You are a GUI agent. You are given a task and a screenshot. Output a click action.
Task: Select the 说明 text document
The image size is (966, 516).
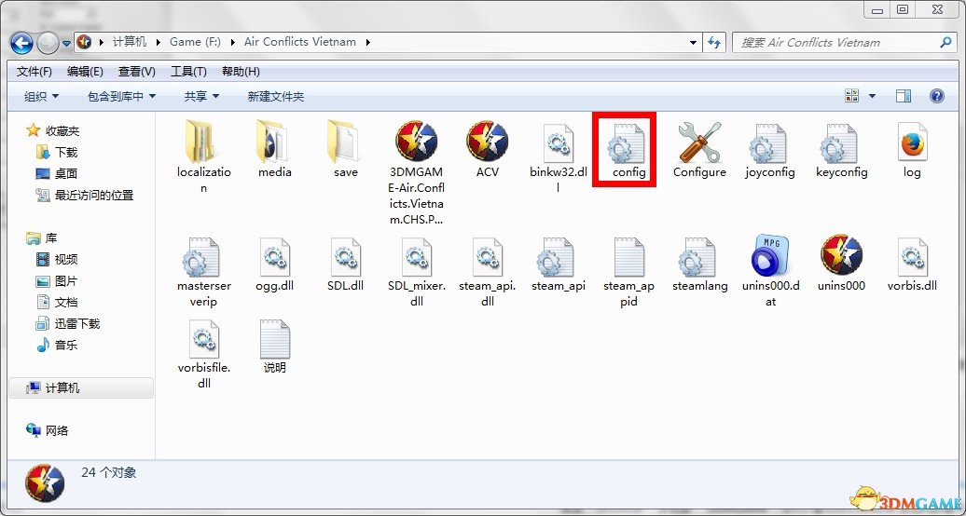coord(274,346)
